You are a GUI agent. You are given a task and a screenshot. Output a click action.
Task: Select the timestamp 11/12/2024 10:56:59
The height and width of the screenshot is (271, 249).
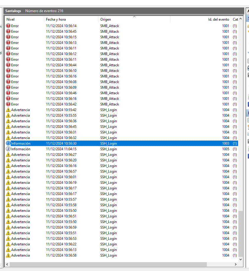click(x=61, y=227)
